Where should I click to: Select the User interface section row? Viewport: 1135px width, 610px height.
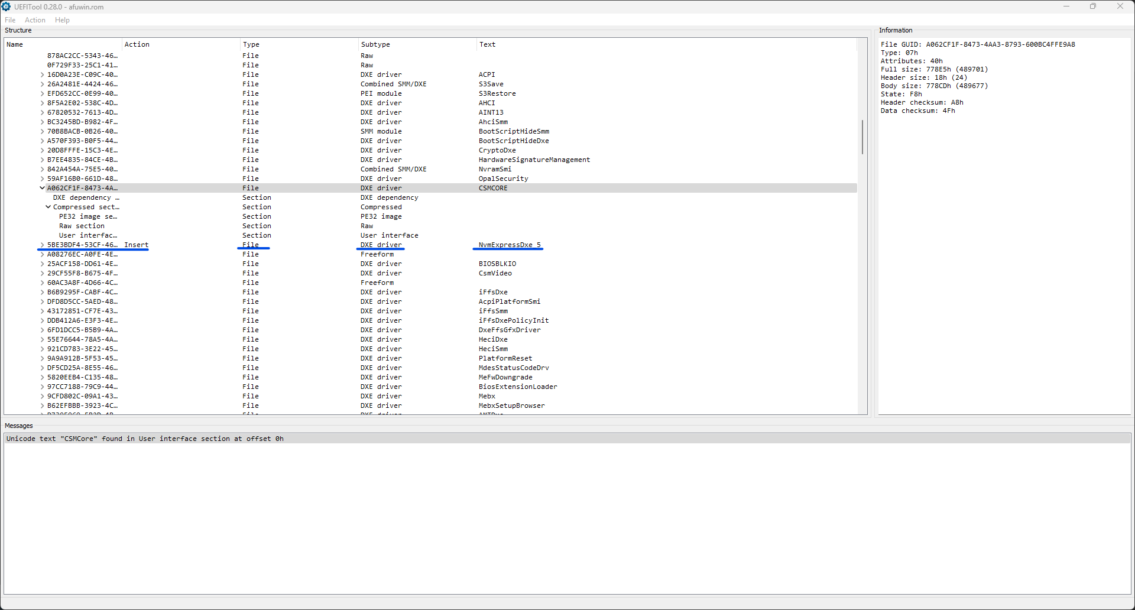coord(430,235)
